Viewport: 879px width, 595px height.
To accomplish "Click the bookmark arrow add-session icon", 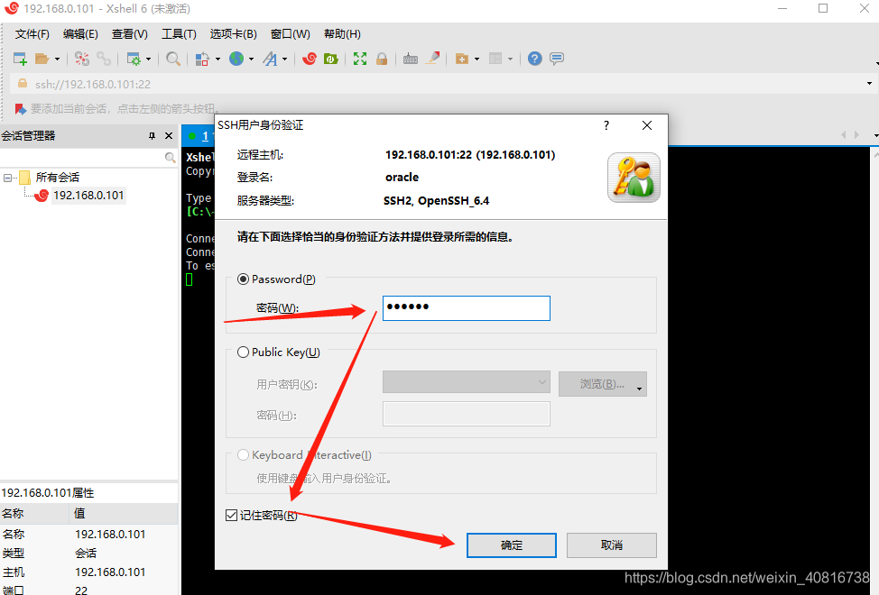I will tap(20, 108).
